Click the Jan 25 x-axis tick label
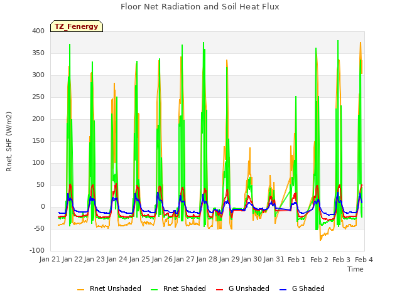Image resolution: width=402 pixels, height=301 pixels. point(139,260)
